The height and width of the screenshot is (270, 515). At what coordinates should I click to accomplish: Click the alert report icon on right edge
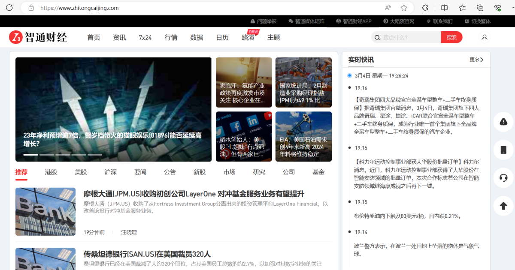tap(503, 122)
